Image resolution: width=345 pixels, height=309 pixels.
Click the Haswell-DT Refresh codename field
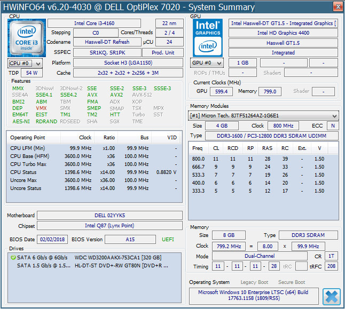[x=107, y=42]
